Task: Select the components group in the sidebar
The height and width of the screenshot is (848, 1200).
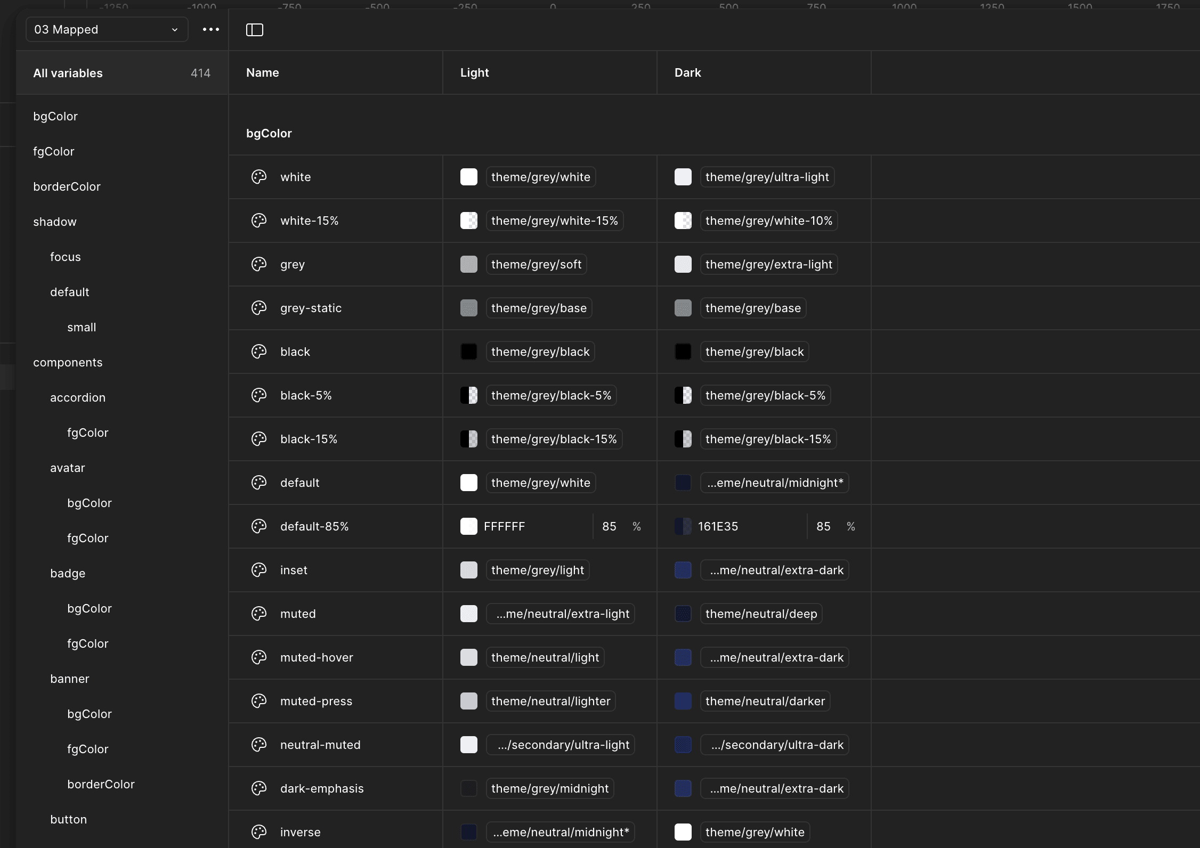Action: coord(68,362)
